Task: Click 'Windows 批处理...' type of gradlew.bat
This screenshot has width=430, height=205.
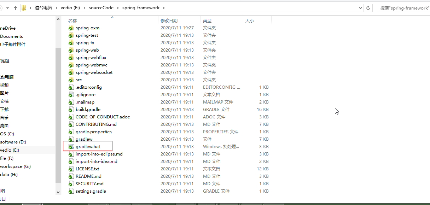Action: (x=221, y=147)
